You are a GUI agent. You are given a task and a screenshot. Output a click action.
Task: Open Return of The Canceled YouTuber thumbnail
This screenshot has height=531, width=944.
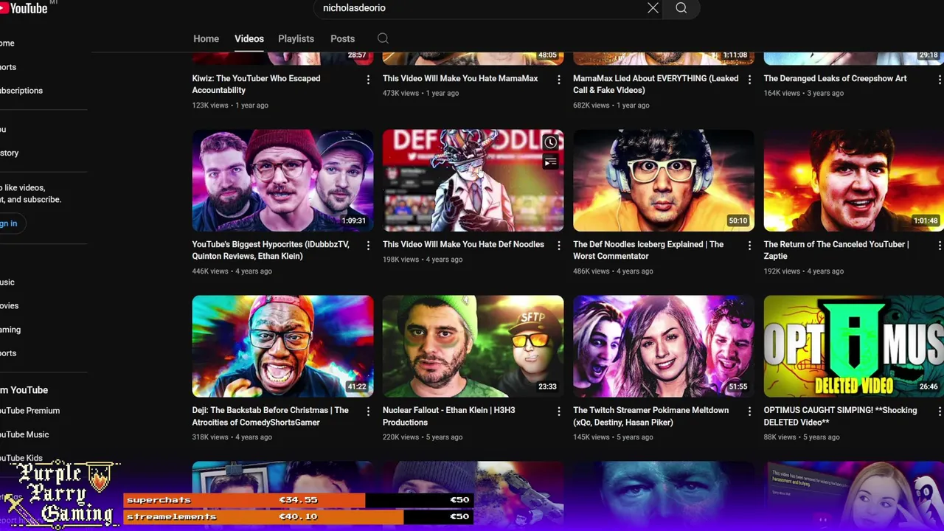(x=854, y=181)
